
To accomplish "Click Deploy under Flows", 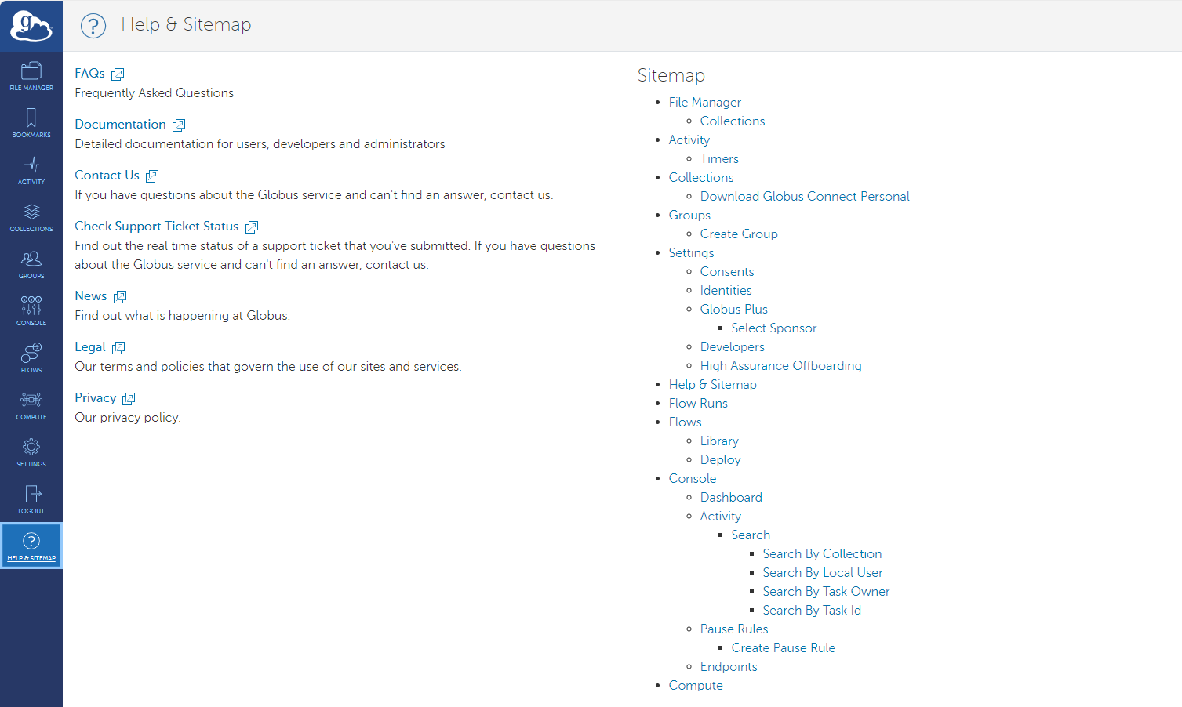I will click(x=720, y=459).
